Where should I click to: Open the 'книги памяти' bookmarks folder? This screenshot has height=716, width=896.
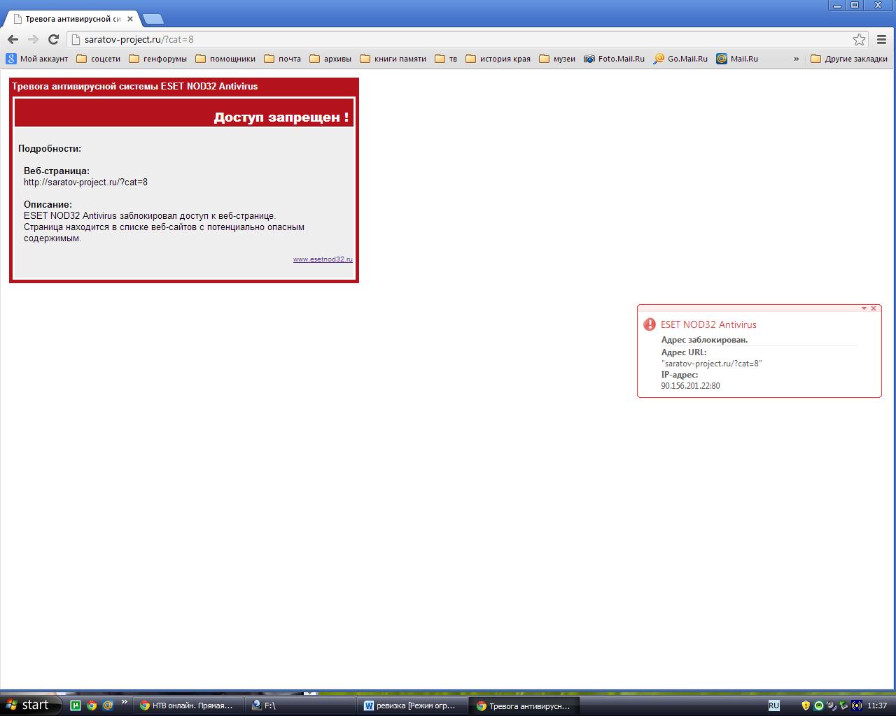[x=393, y=59]
